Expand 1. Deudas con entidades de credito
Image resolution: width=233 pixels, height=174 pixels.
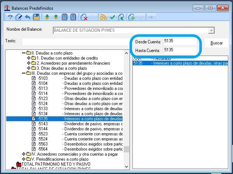coord(29,58)
